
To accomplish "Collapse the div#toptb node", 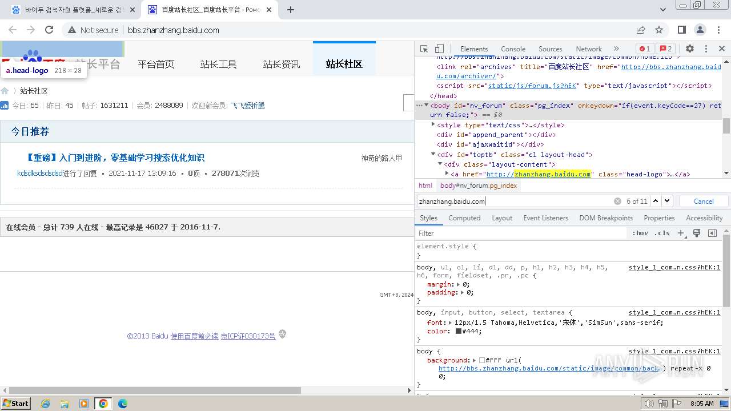I will [x=433, y=154].
